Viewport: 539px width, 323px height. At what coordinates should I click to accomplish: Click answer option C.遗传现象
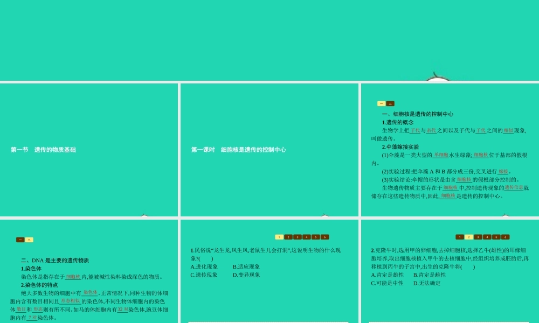(x=204, y=275)
